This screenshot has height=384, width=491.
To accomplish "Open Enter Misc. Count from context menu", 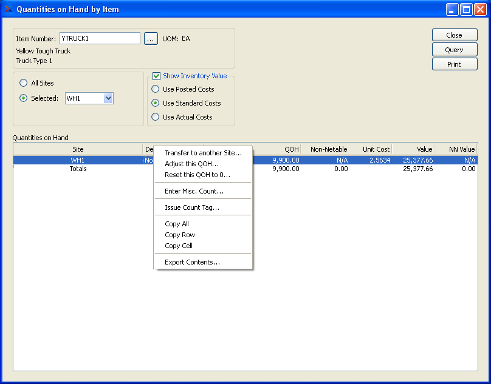I will (194, 191).
